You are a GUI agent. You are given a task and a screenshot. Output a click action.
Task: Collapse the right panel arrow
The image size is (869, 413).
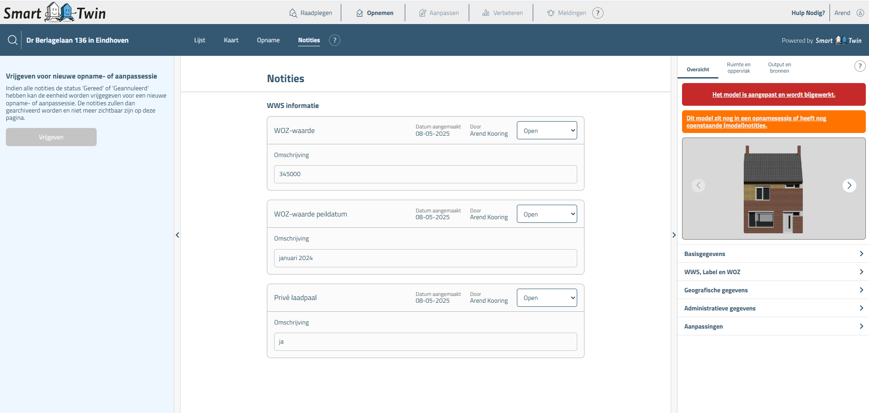[x=674, y=235]
